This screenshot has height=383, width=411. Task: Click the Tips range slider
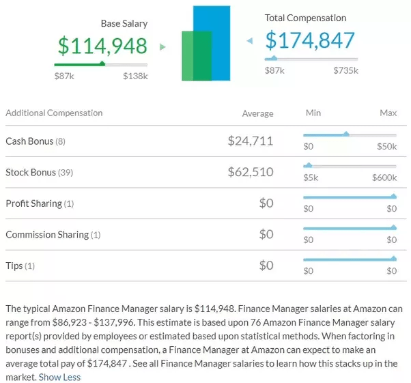pos(349,259)
